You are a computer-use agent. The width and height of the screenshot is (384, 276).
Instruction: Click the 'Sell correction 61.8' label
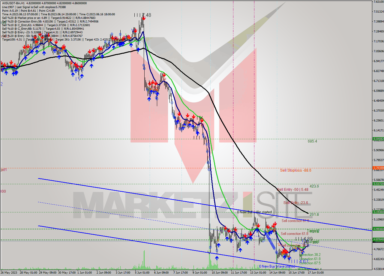pyautogui.click(x=295, y=234)
